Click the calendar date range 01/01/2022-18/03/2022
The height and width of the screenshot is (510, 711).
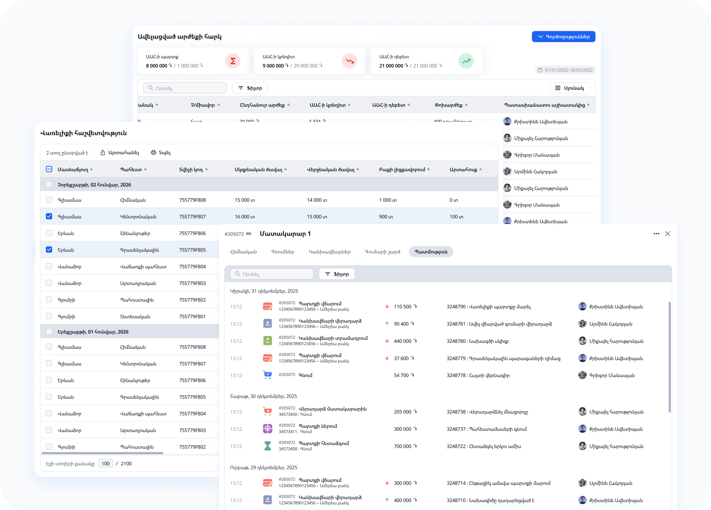click(x=565, y=70)
